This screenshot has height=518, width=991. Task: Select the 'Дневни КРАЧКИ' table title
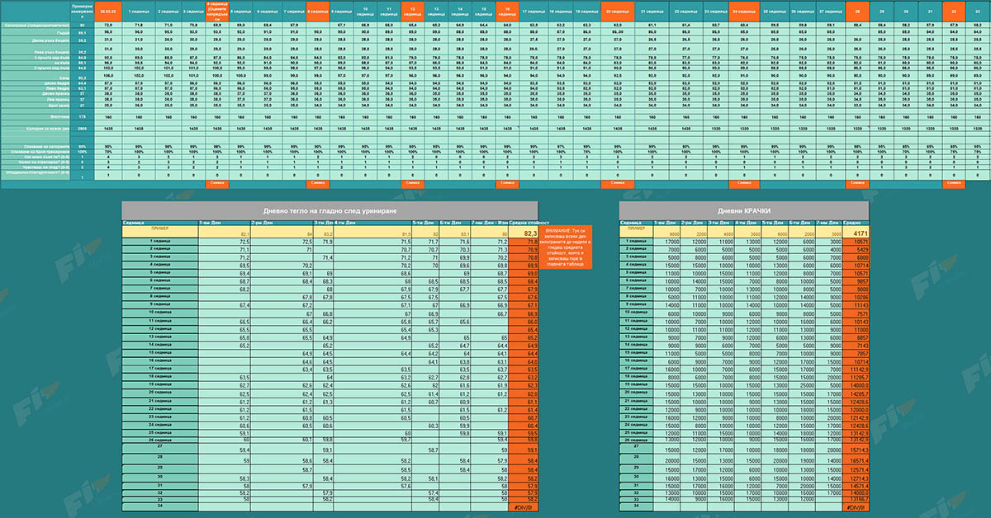(742, 212)
